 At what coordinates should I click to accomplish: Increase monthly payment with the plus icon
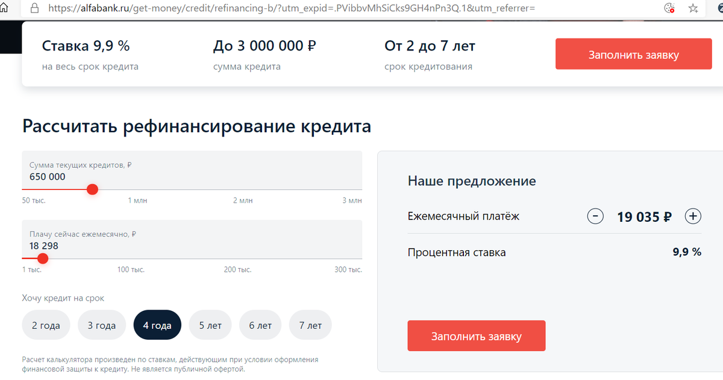[x=693, y=216]
